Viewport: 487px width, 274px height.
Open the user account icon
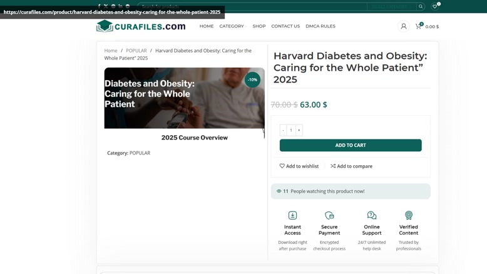click(x=404, y=26)
